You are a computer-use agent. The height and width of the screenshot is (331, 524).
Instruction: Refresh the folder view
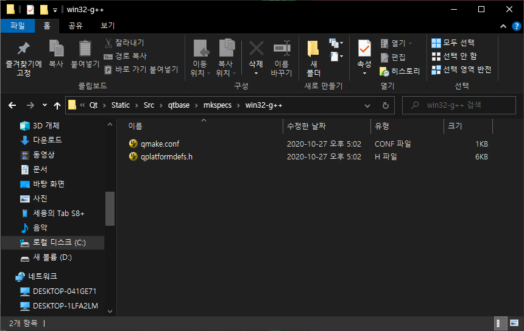coord(385,105)
